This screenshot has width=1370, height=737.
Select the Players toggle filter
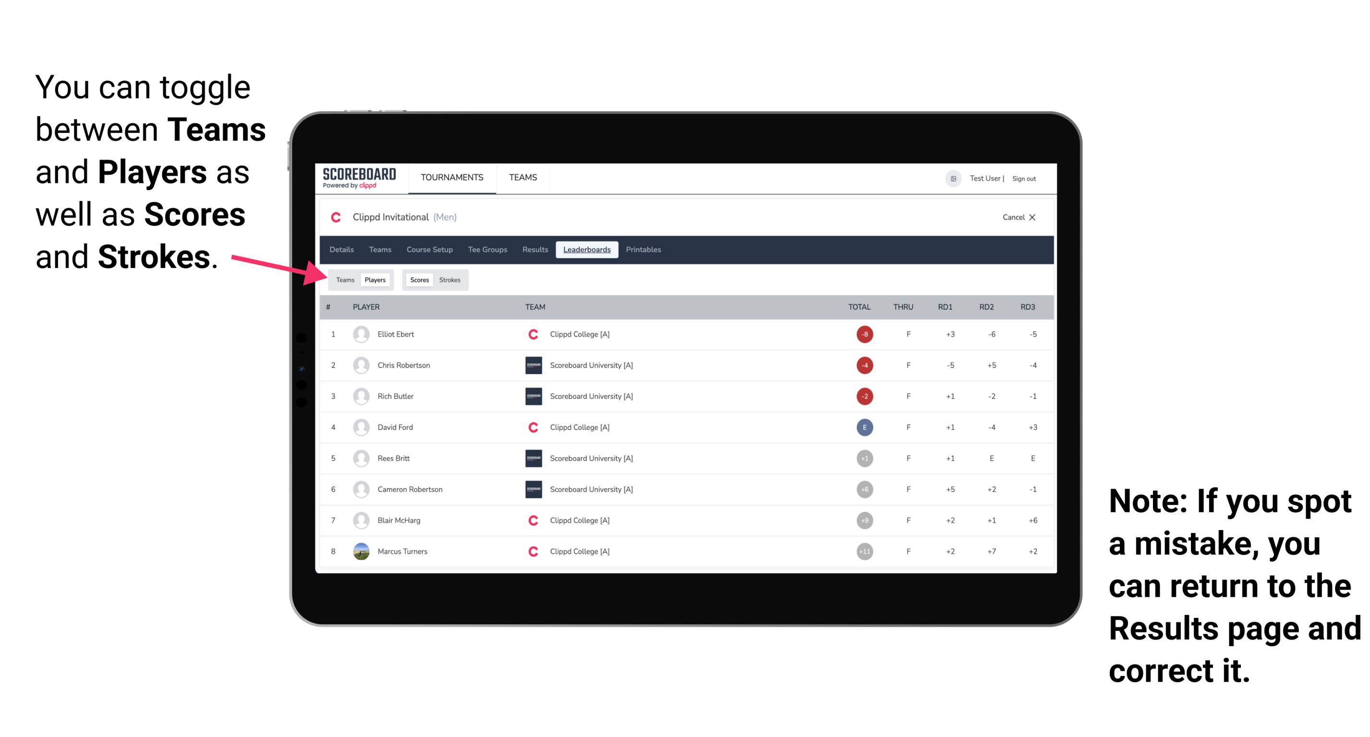(375, 279)
